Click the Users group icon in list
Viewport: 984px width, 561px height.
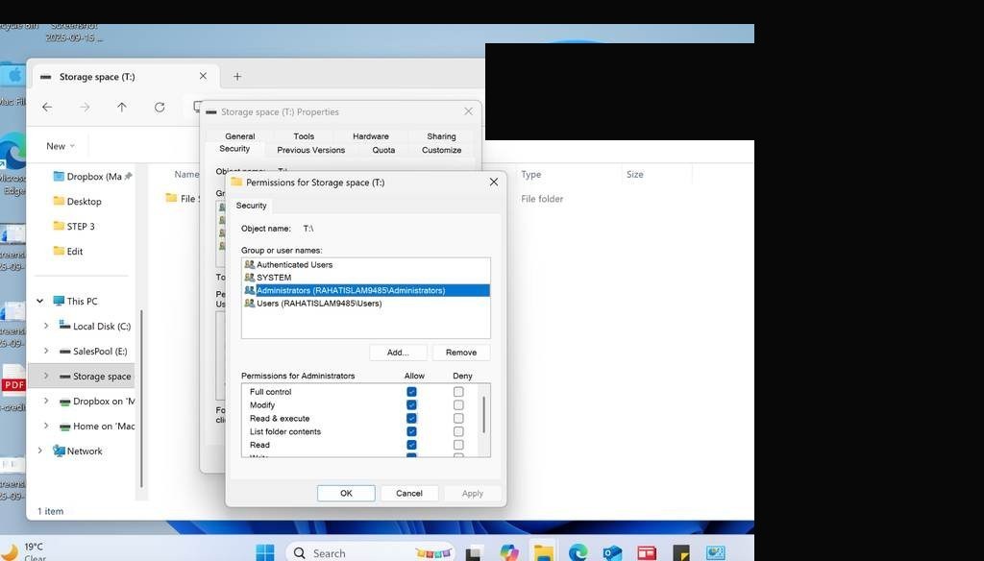250,304
